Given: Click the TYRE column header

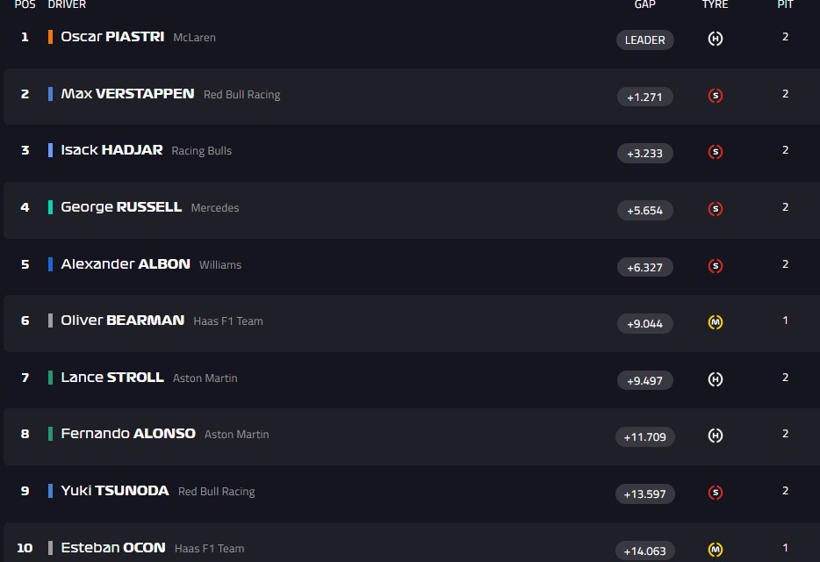Looking at the screenshot, I should (x=715, y=4).
